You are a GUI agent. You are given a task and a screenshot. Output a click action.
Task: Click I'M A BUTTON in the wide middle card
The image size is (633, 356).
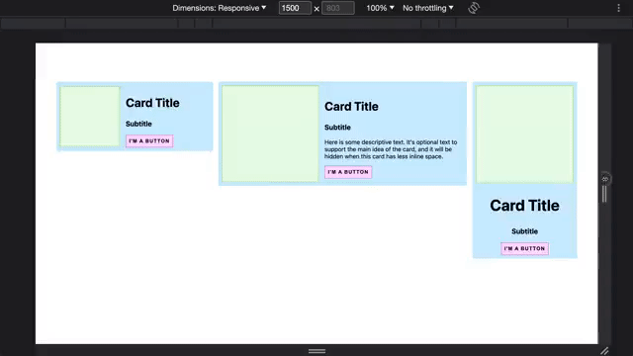coord(348,172)
